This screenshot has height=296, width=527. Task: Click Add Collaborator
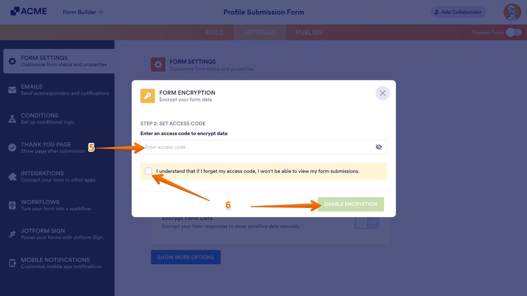pyautogui.click(x=458, y=12)
